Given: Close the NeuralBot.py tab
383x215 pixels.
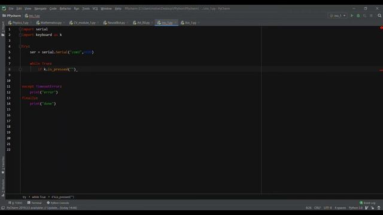Looking at the screenshot, I should coord(127,23).
